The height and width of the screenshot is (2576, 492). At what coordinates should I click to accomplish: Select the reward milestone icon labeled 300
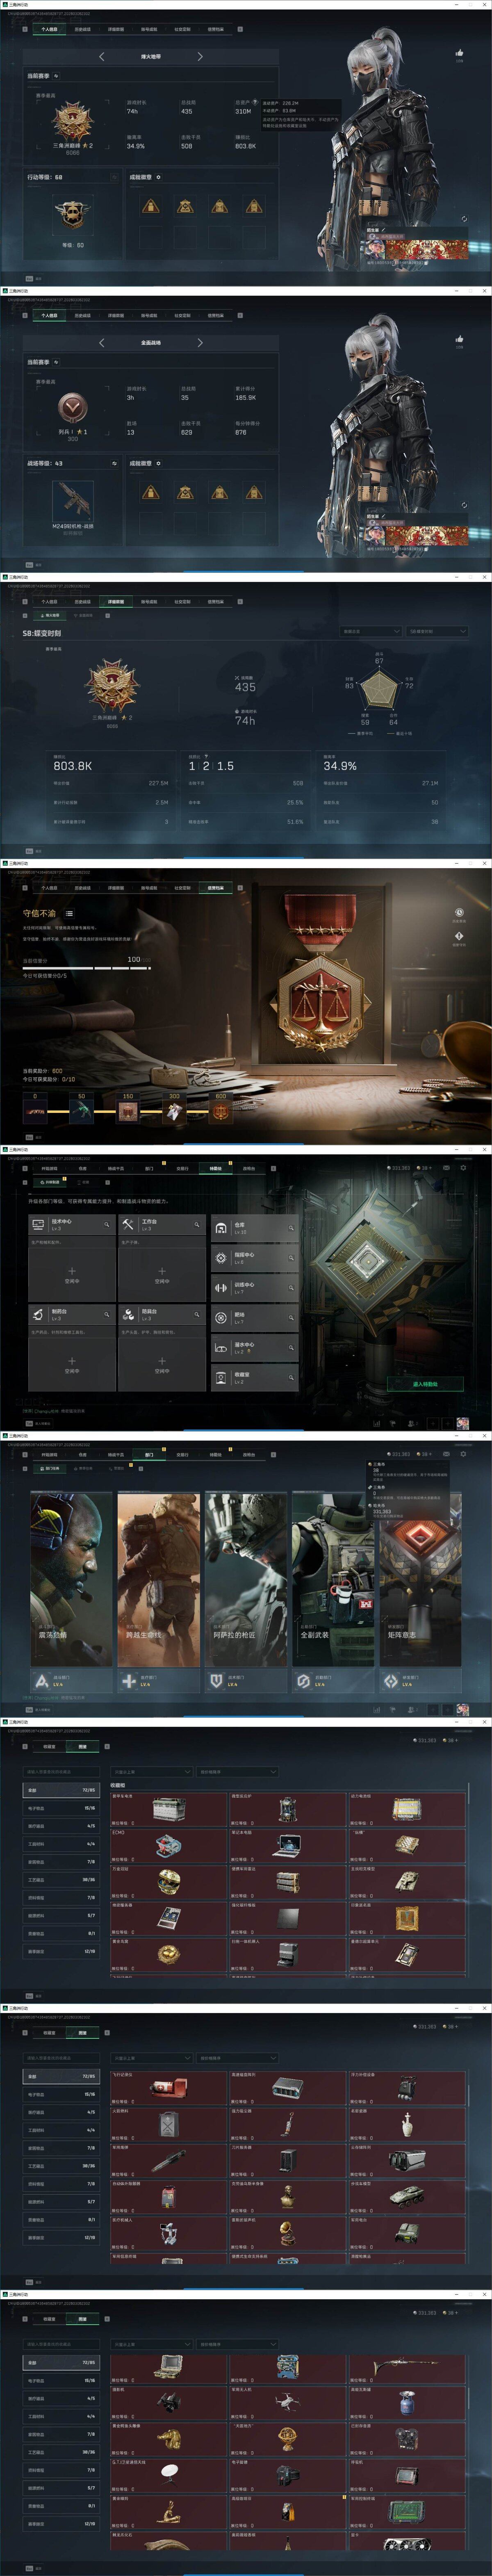[x=174, y=1110]
